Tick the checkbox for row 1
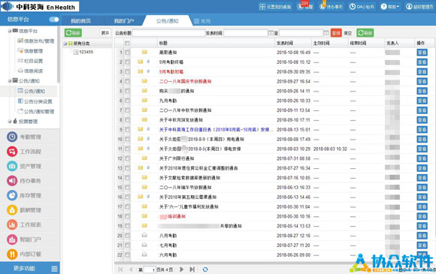Image resolution: width=436 pixels, height=274 pixels. [127, 53]
